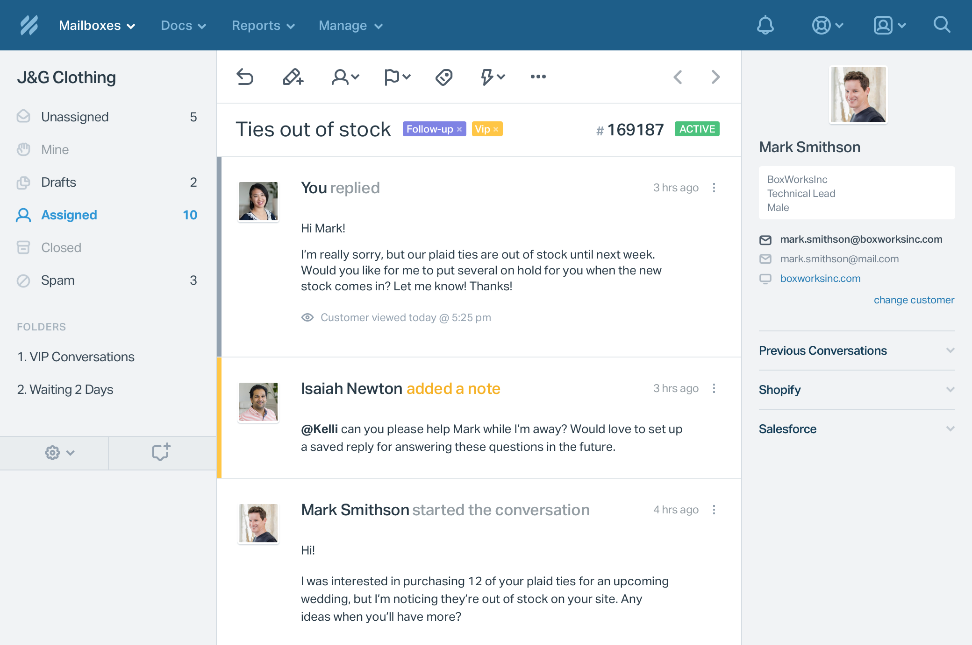
Task: Open the status flag dropdown
Action: [397, 77]
